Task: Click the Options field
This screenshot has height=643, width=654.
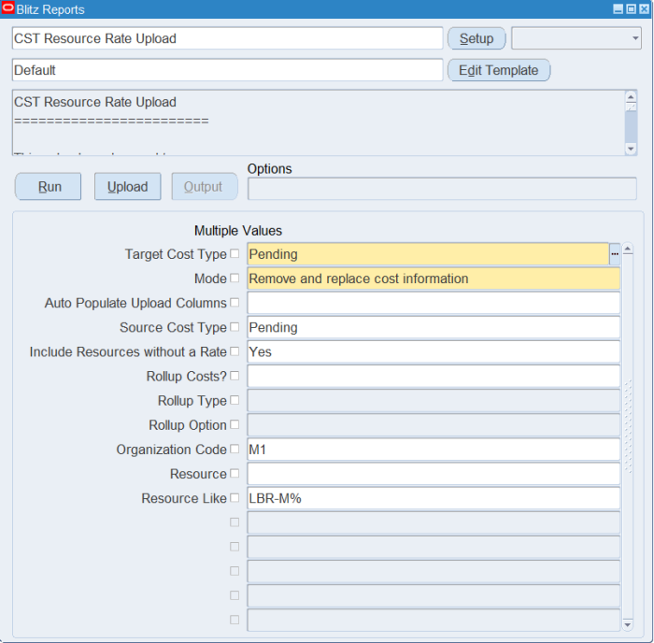Action: coord(442,189)
